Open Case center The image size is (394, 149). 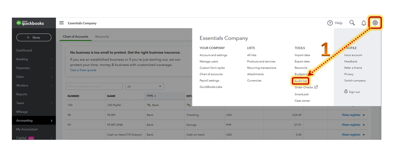tap(302, 101)
